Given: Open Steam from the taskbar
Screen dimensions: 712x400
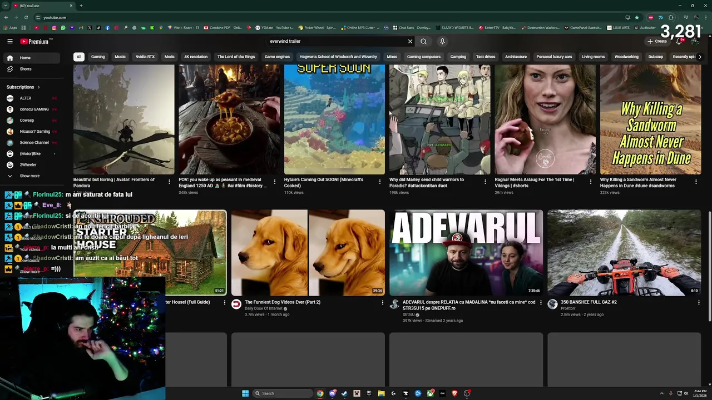Looking at the screenshot, I should (344, 393).
